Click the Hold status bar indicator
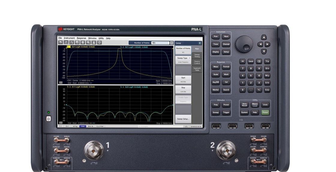The image size is (336, 172). tap(83, 126)
